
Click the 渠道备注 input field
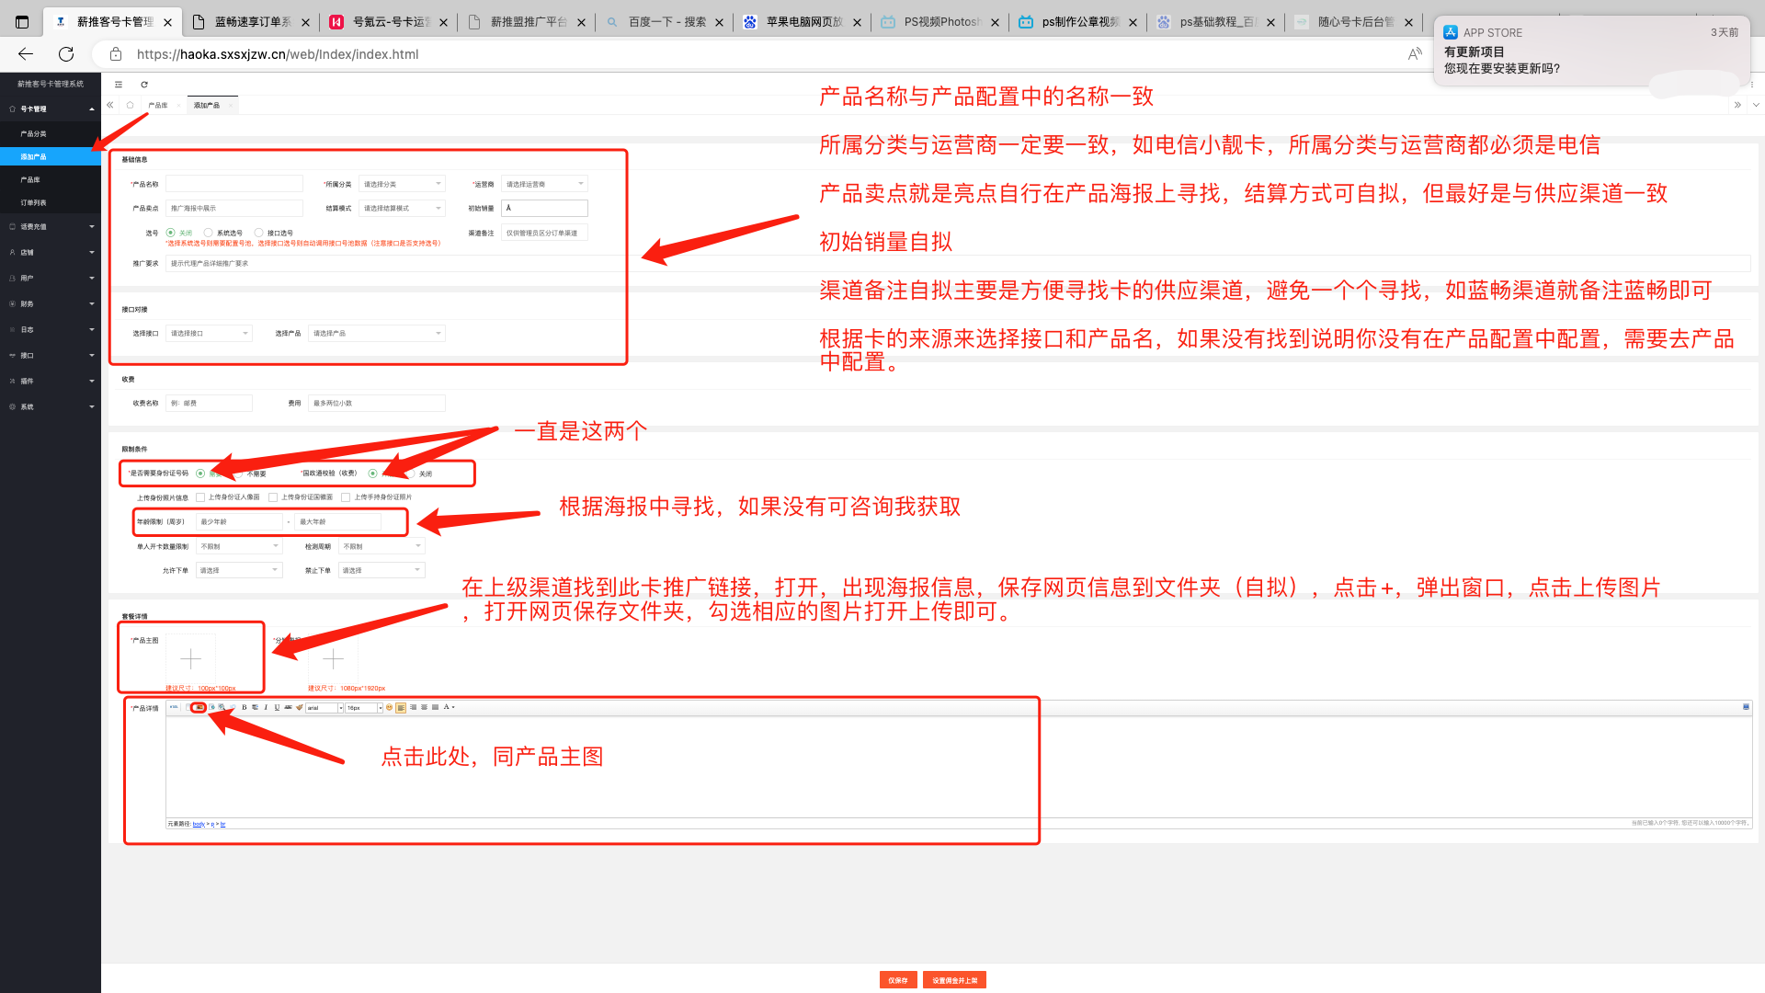544,233
